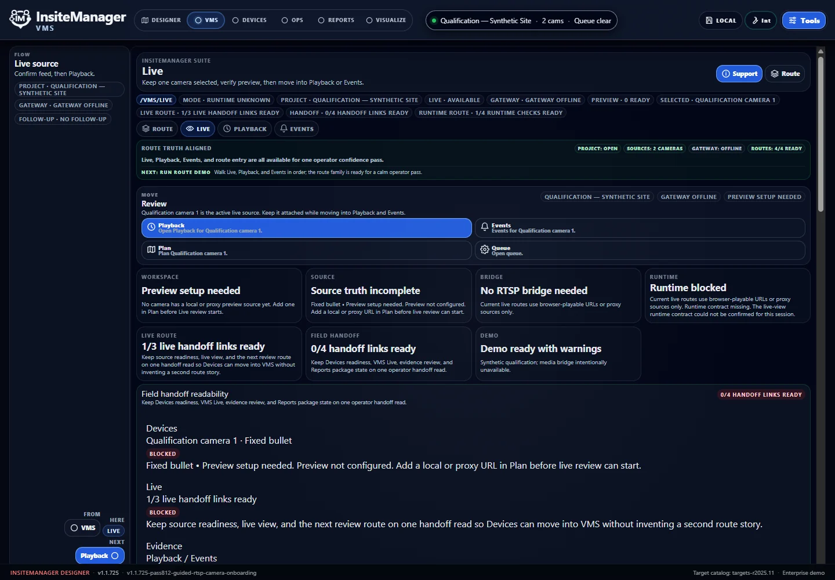This screenshot has height=580, width=835.
Task: Open the Devices nav tab
Action: pos(249,20)
